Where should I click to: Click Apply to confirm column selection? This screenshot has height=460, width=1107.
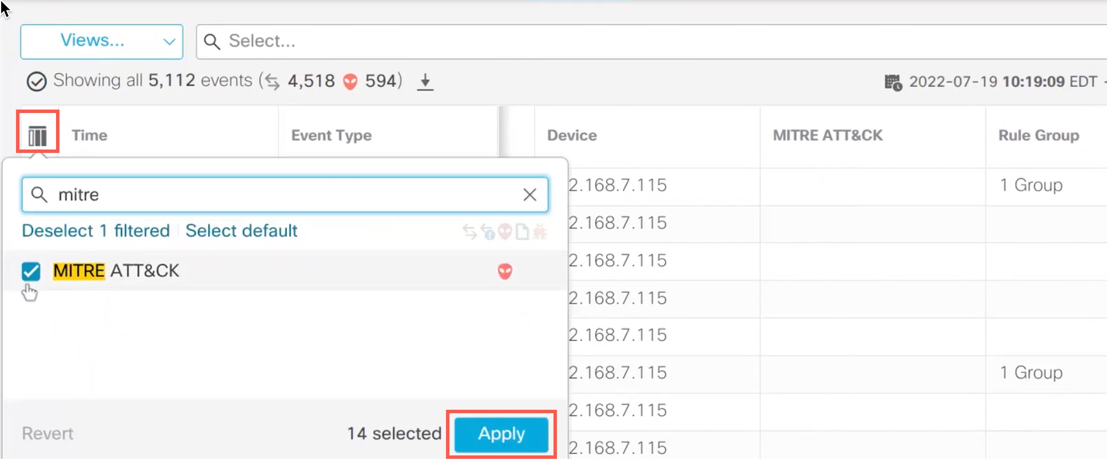click(501, 434)
